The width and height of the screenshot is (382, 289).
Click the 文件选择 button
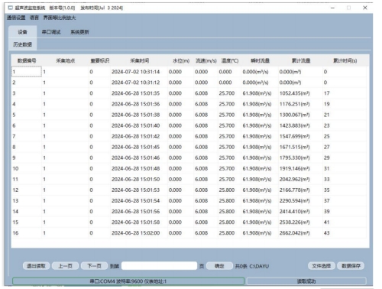point(322,266)
